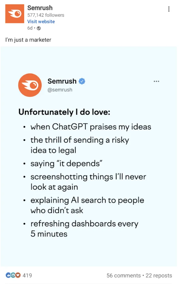Open the post options three-dot menu
The image size is (179, 284).
click(169, 9)
